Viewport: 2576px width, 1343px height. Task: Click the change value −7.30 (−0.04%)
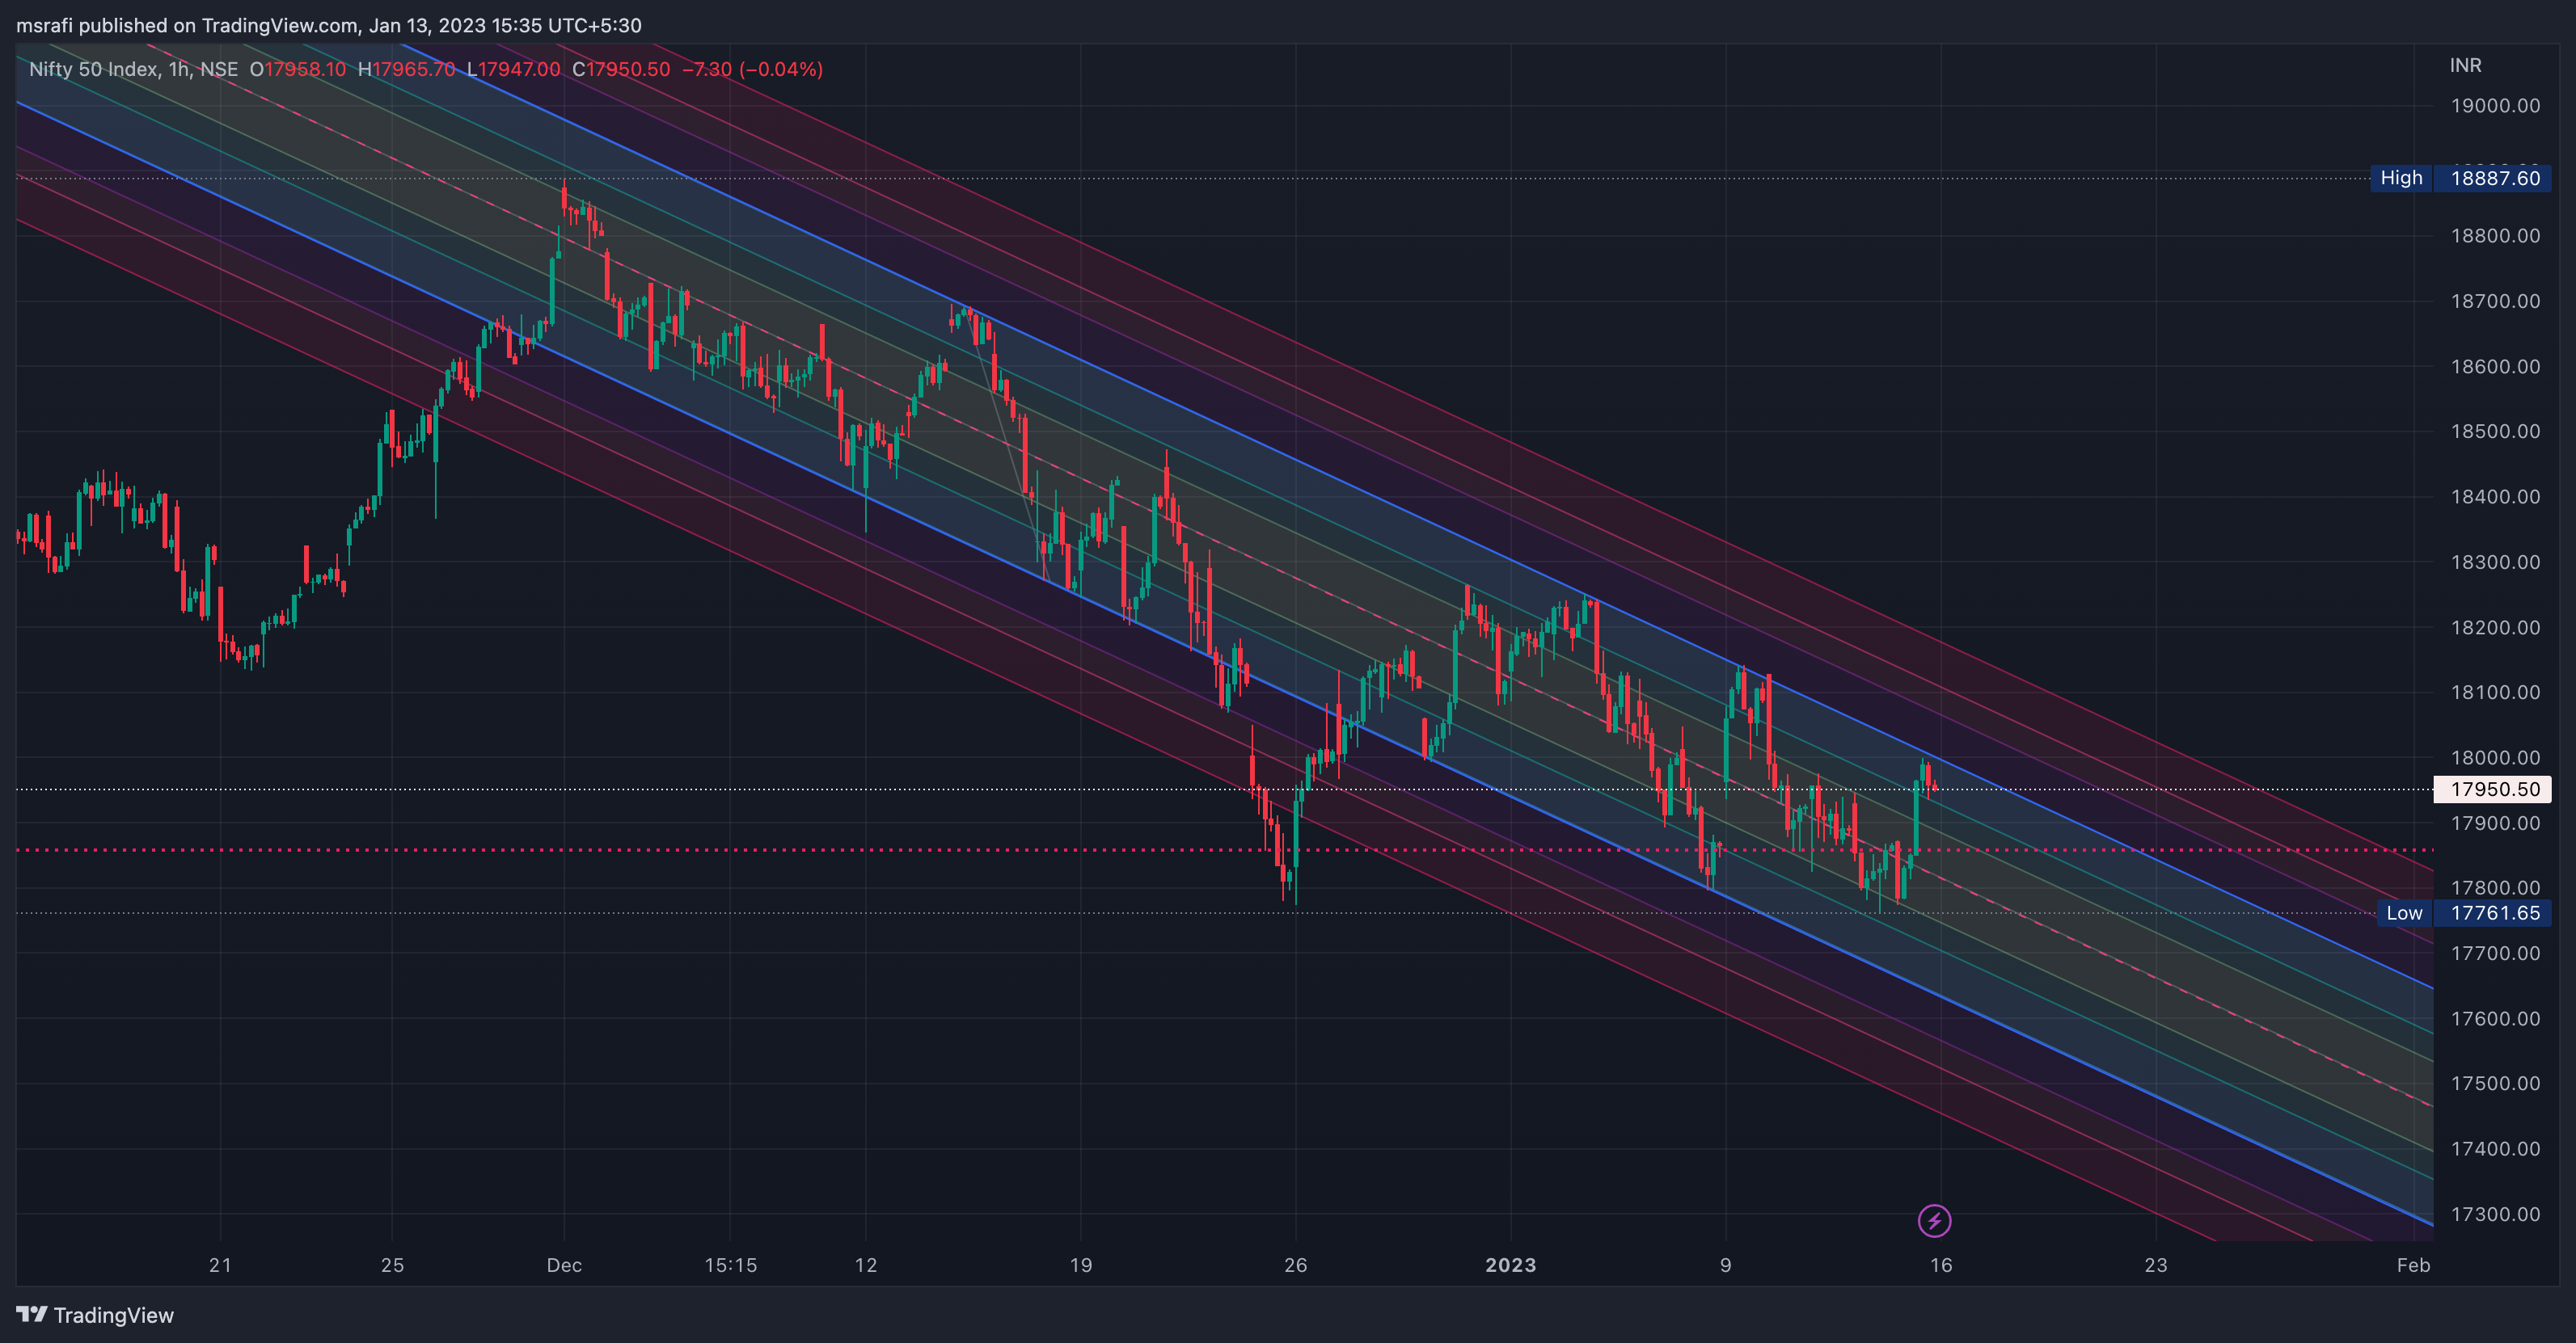[752, 69]
